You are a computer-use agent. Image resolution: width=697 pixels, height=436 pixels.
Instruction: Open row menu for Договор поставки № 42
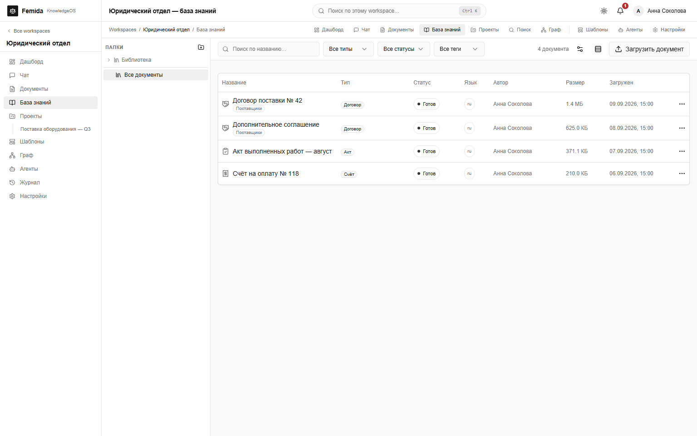point(682,104)
